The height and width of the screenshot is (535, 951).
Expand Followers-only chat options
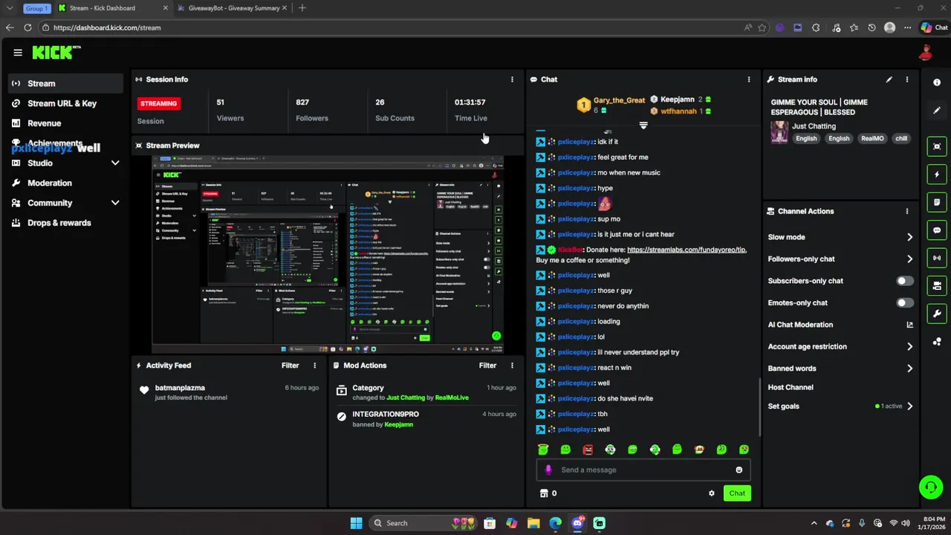point(909,259)
